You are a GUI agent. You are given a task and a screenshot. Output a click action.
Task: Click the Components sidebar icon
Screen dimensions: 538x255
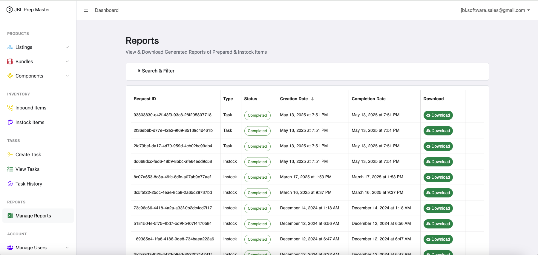tap(10, 76)
